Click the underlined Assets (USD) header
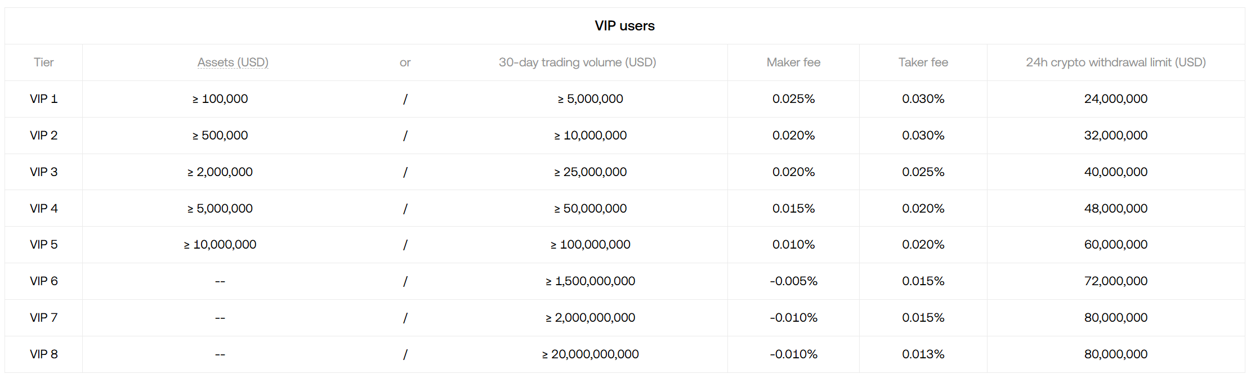This screenshot has width=1251, height=378. (233, 62)
